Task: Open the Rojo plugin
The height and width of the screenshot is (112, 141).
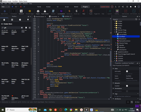Action: pyautogui.click(x=84, y=12)
